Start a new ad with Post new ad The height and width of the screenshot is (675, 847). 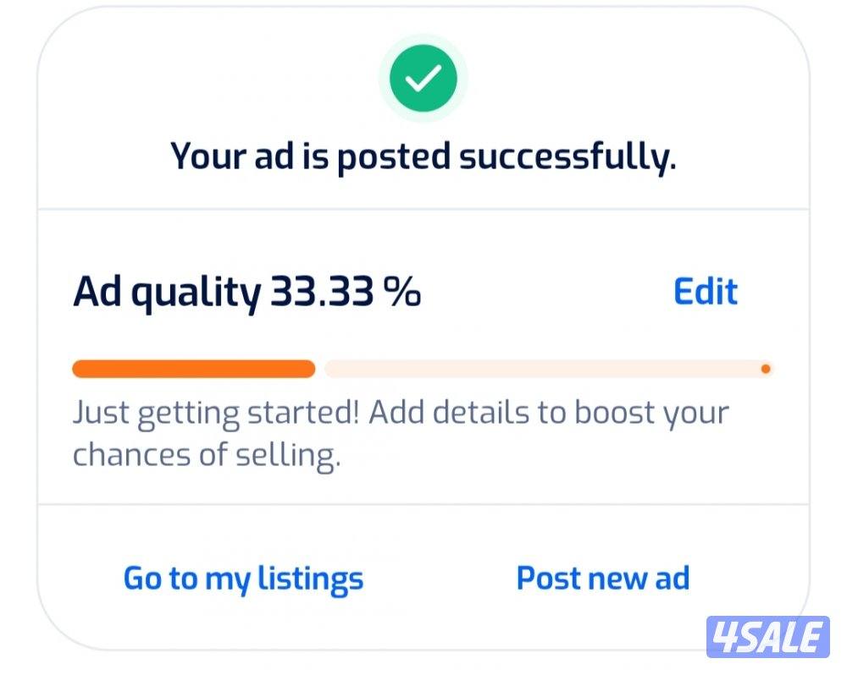(603, 579)
